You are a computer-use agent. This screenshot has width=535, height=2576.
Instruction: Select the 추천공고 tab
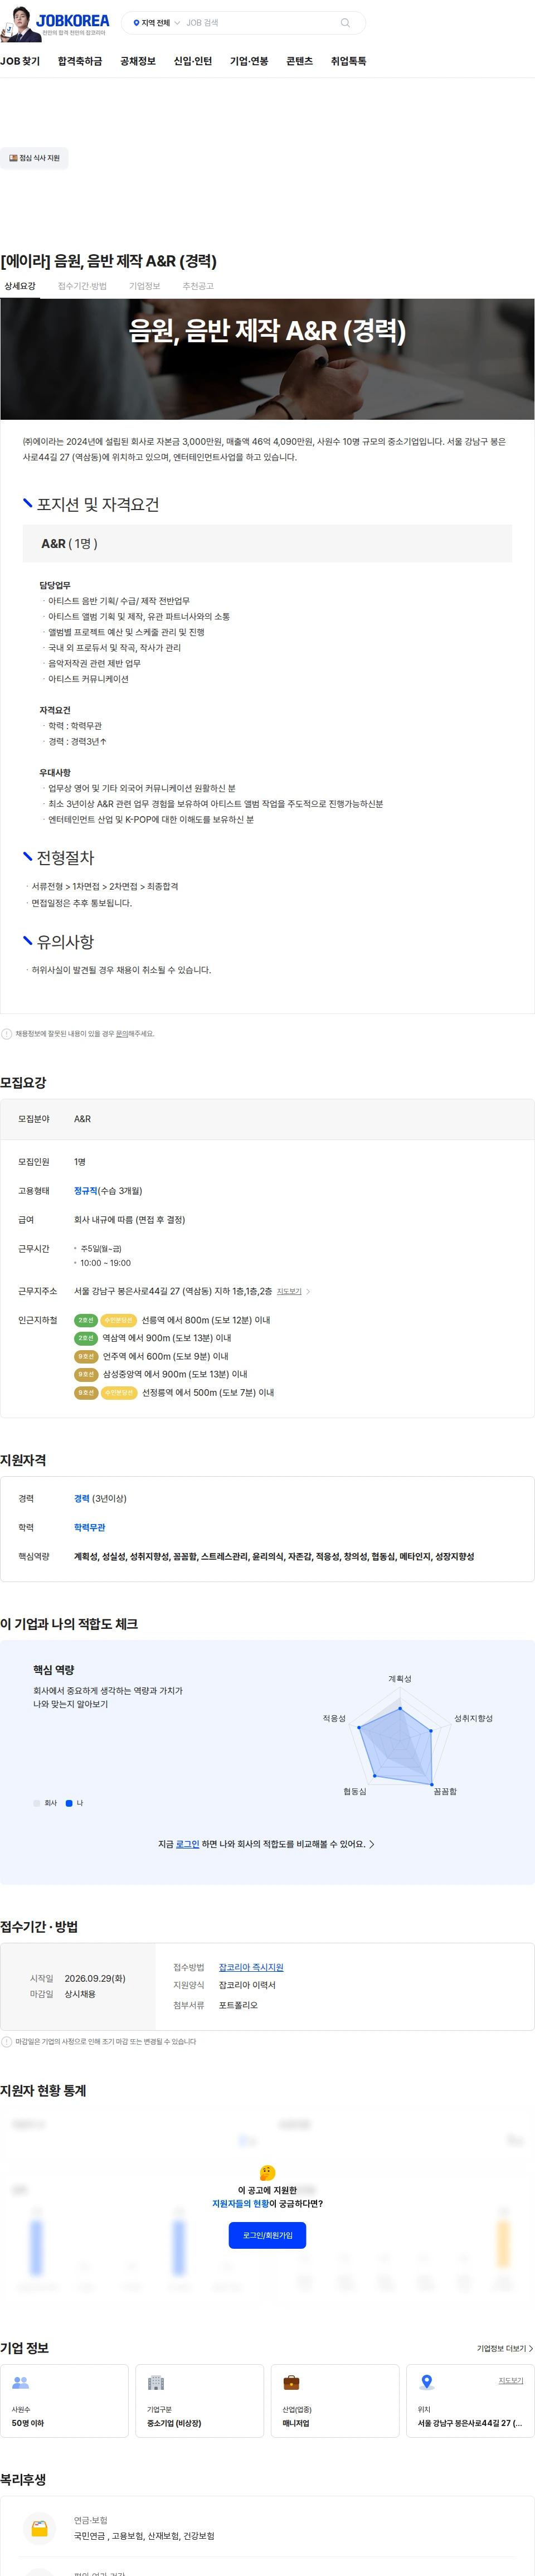[x=198, y=286]
